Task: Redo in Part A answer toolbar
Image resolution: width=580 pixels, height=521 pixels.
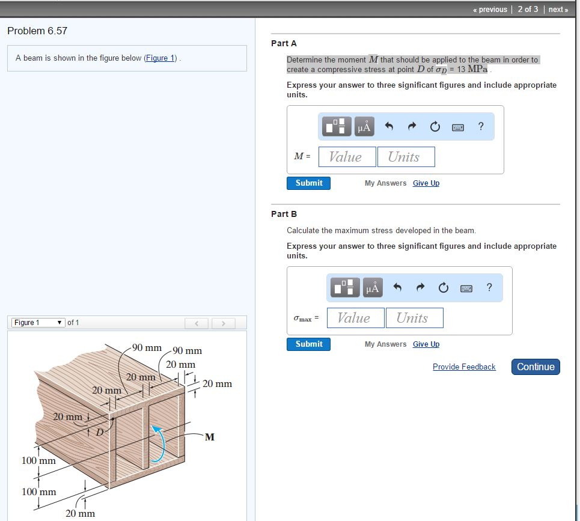Action: [x=412, y=126]
